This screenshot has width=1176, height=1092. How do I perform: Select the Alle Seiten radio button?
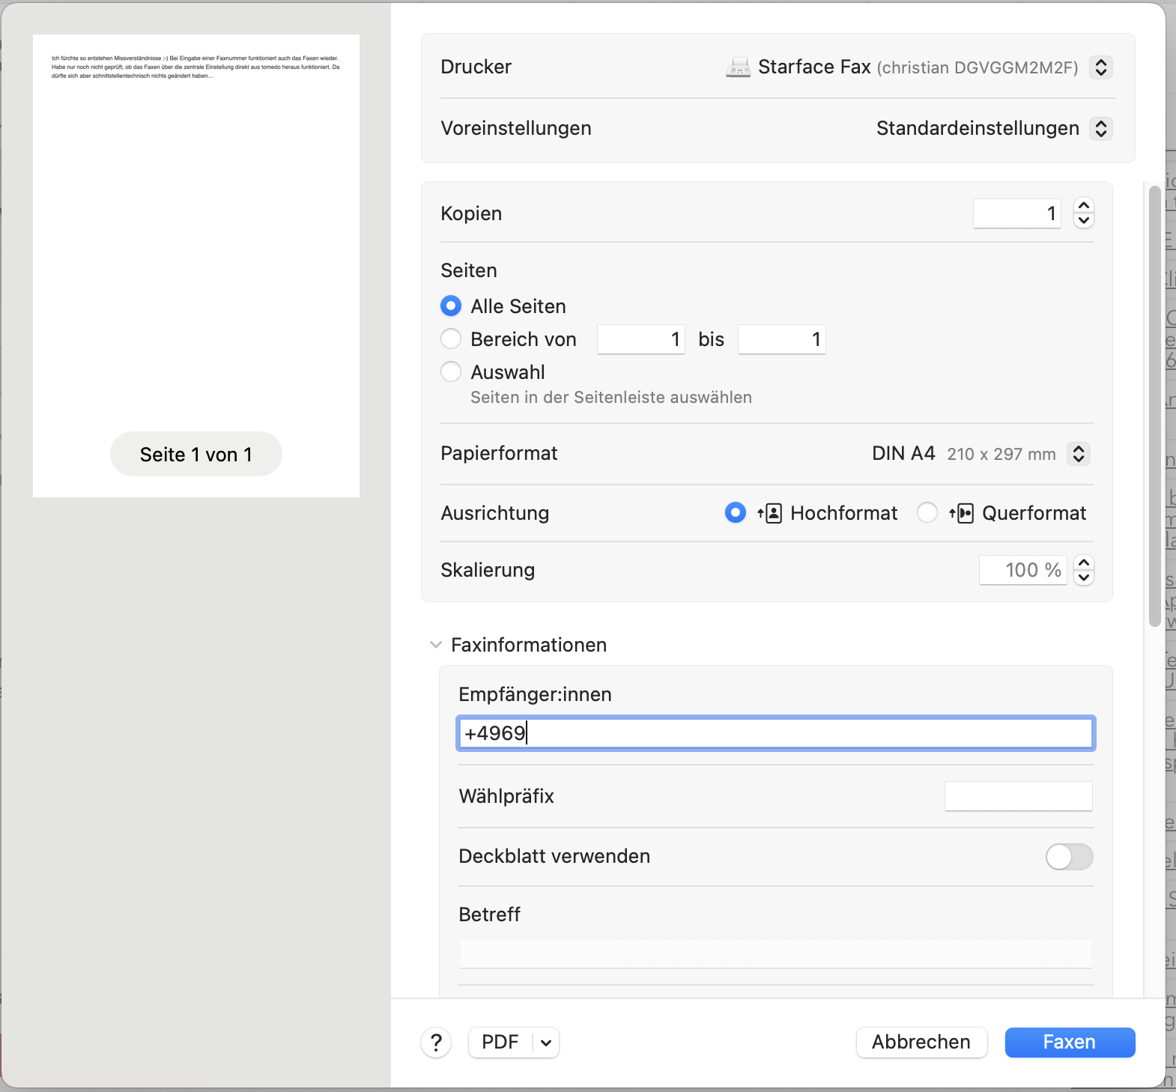coord(451,306)
